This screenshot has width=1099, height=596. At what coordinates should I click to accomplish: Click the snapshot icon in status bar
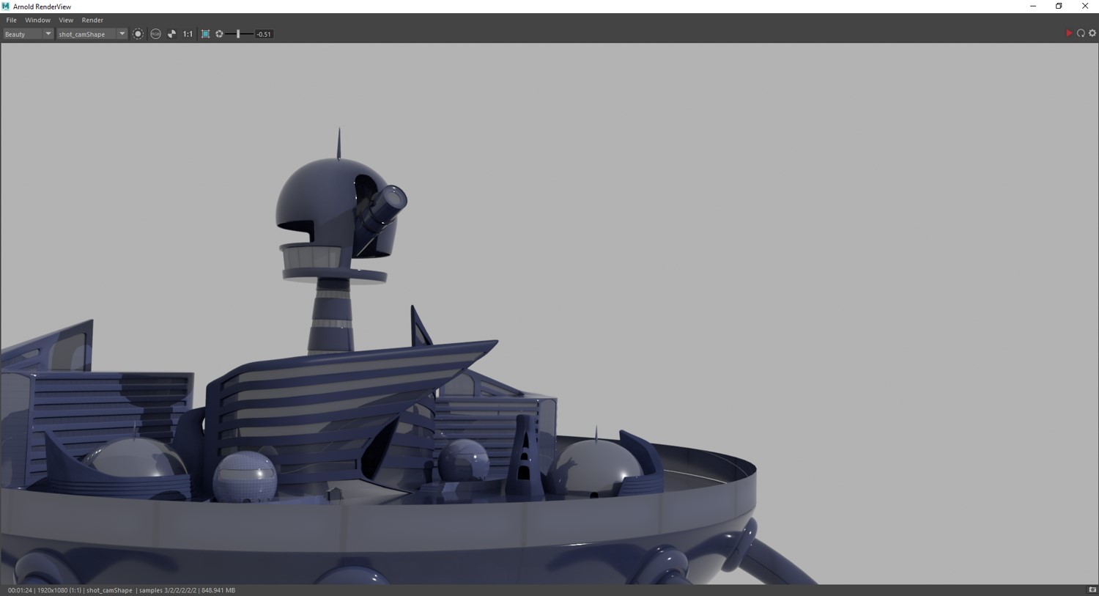pyautogui.click(x=1092, y=590)
